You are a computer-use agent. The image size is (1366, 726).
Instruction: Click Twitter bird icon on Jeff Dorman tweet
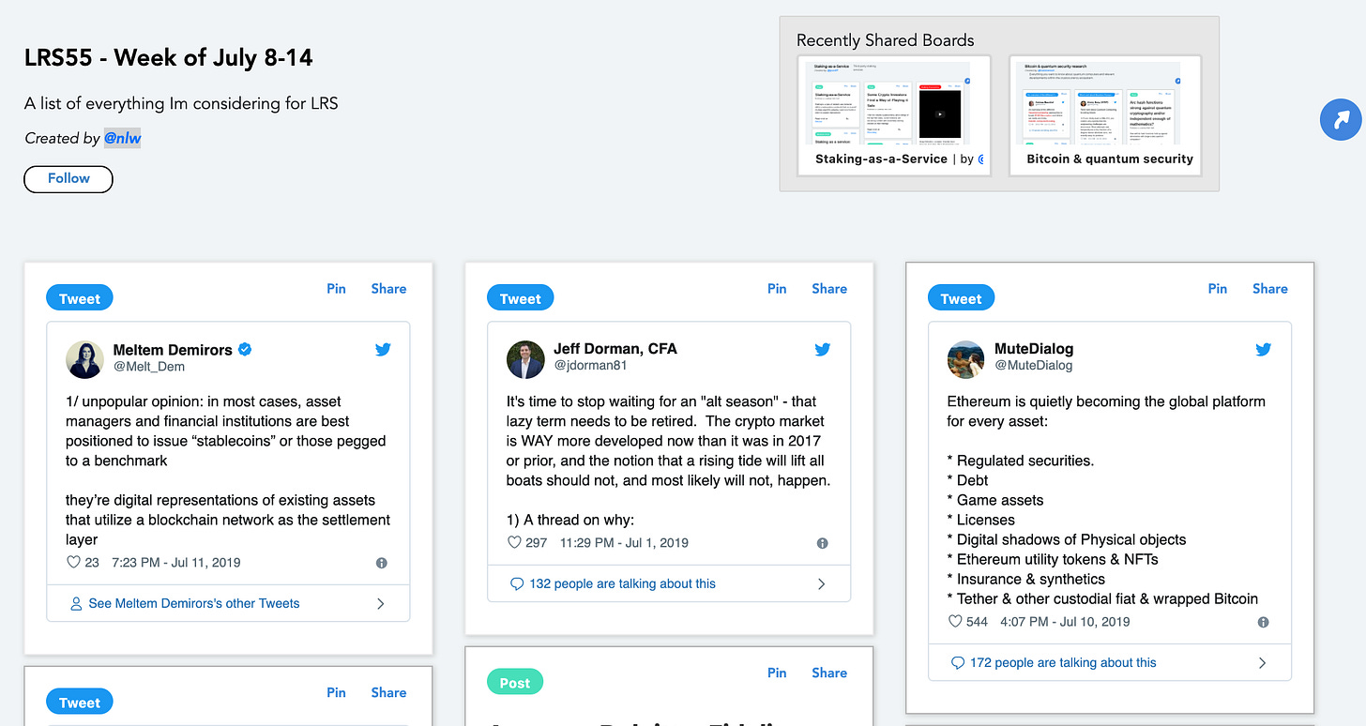[823, 350]
